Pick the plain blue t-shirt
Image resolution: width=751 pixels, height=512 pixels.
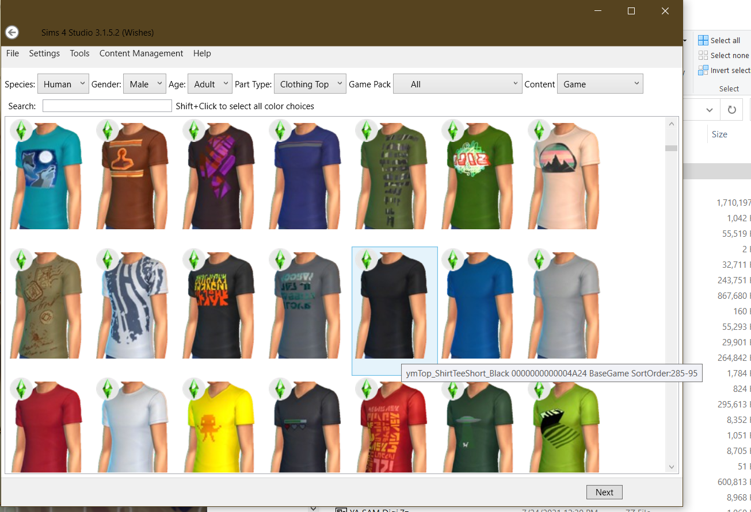tap(478, 304)
